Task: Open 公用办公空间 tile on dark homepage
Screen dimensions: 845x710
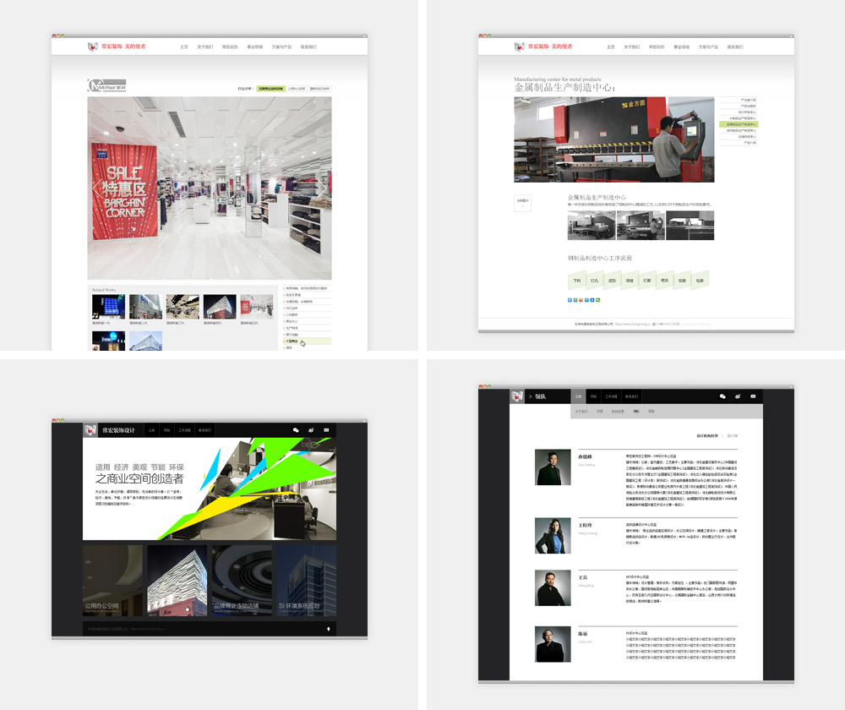Action: pyautogui.click(x=113, y=581)
